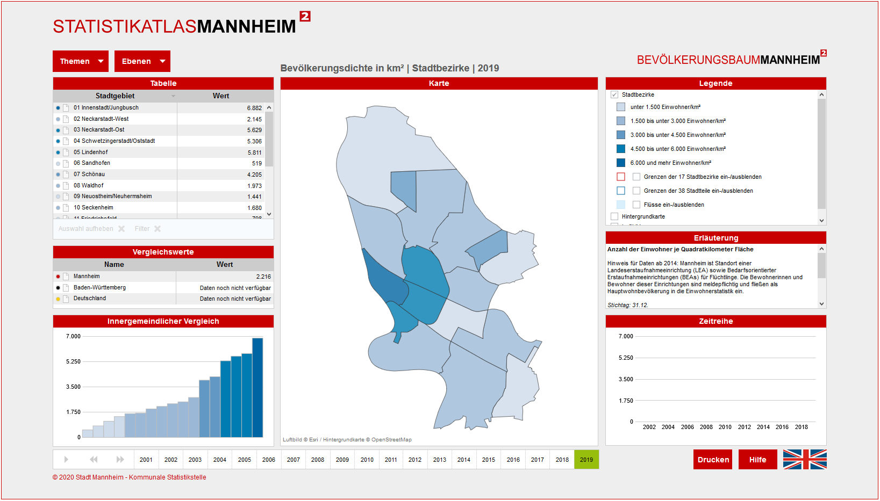Clear the filter using the Filter X icon

pos(158,229)
